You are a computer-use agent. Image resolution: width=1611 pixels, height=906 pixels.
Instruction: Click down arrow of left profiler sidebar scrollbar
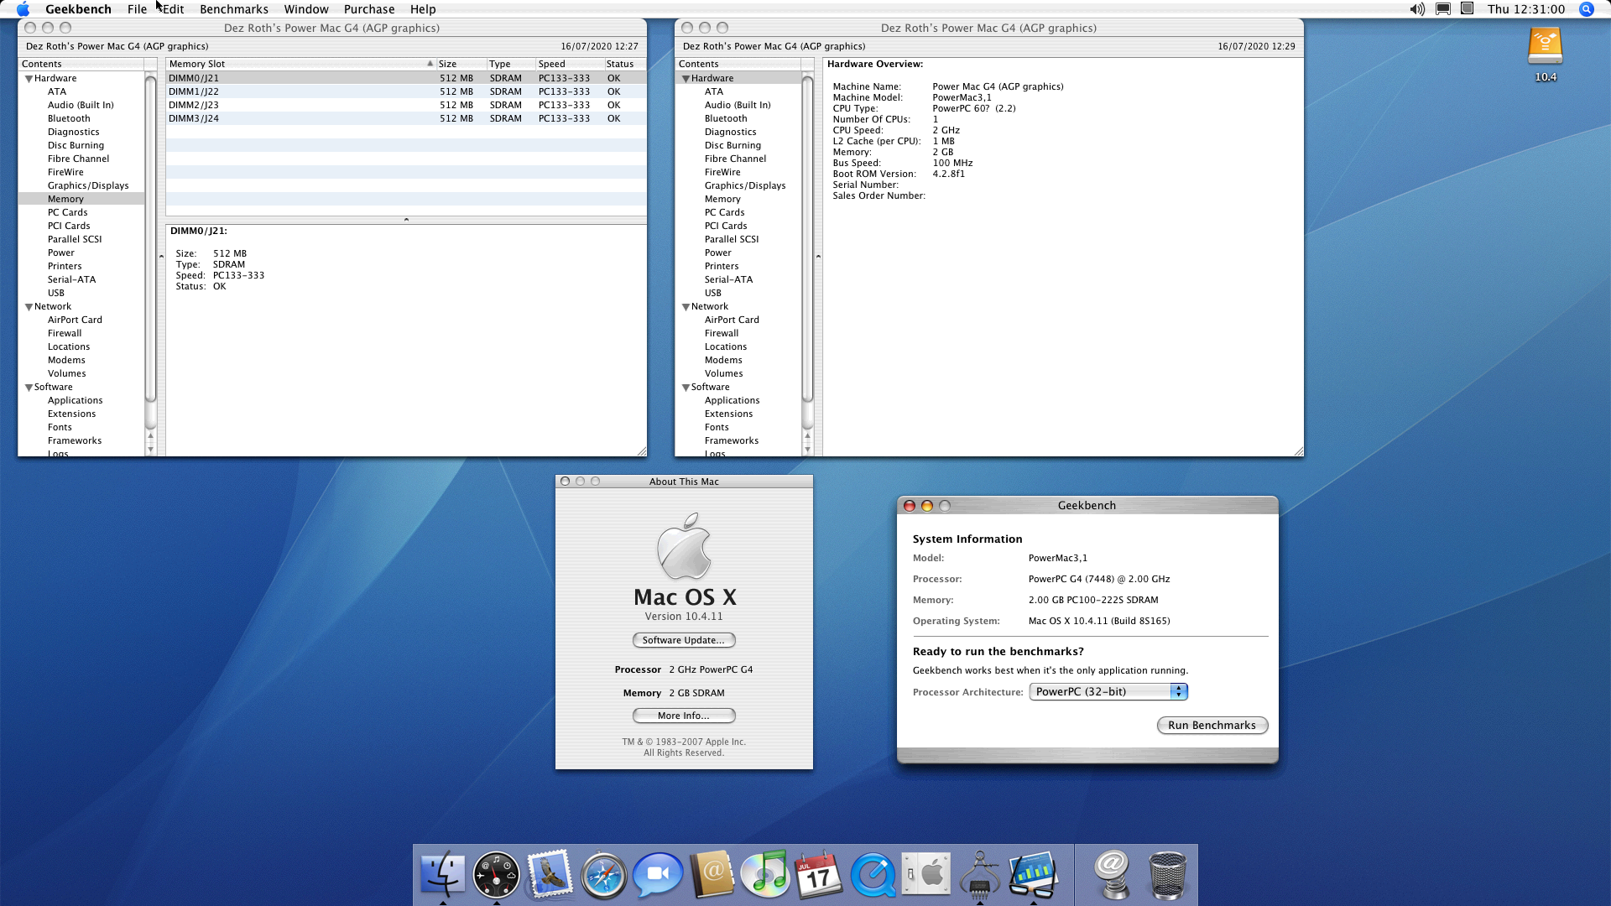[x=151, y=450]
